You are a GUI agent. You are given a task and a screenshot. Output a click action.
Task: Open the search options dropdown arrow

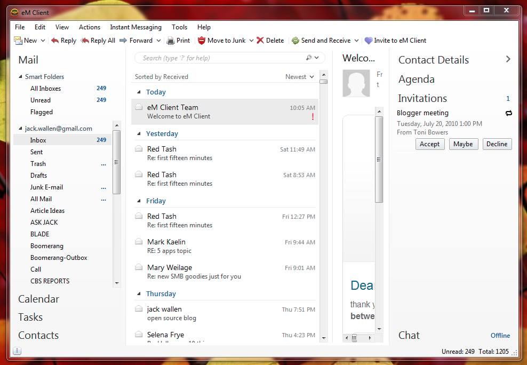click(x=317, y=58)
